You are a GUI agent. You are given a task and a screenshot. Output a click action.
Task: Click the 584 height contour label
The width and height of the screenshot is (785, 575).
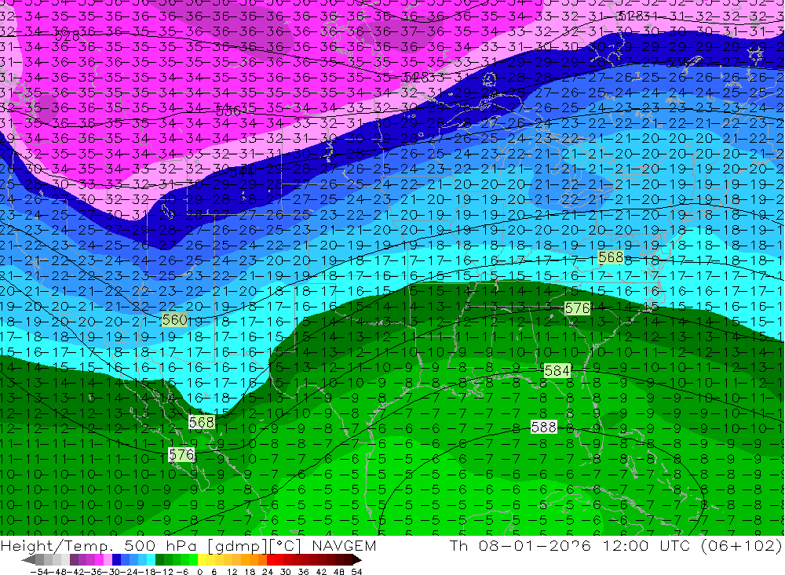pyautogui.click(x=557, y=370)
